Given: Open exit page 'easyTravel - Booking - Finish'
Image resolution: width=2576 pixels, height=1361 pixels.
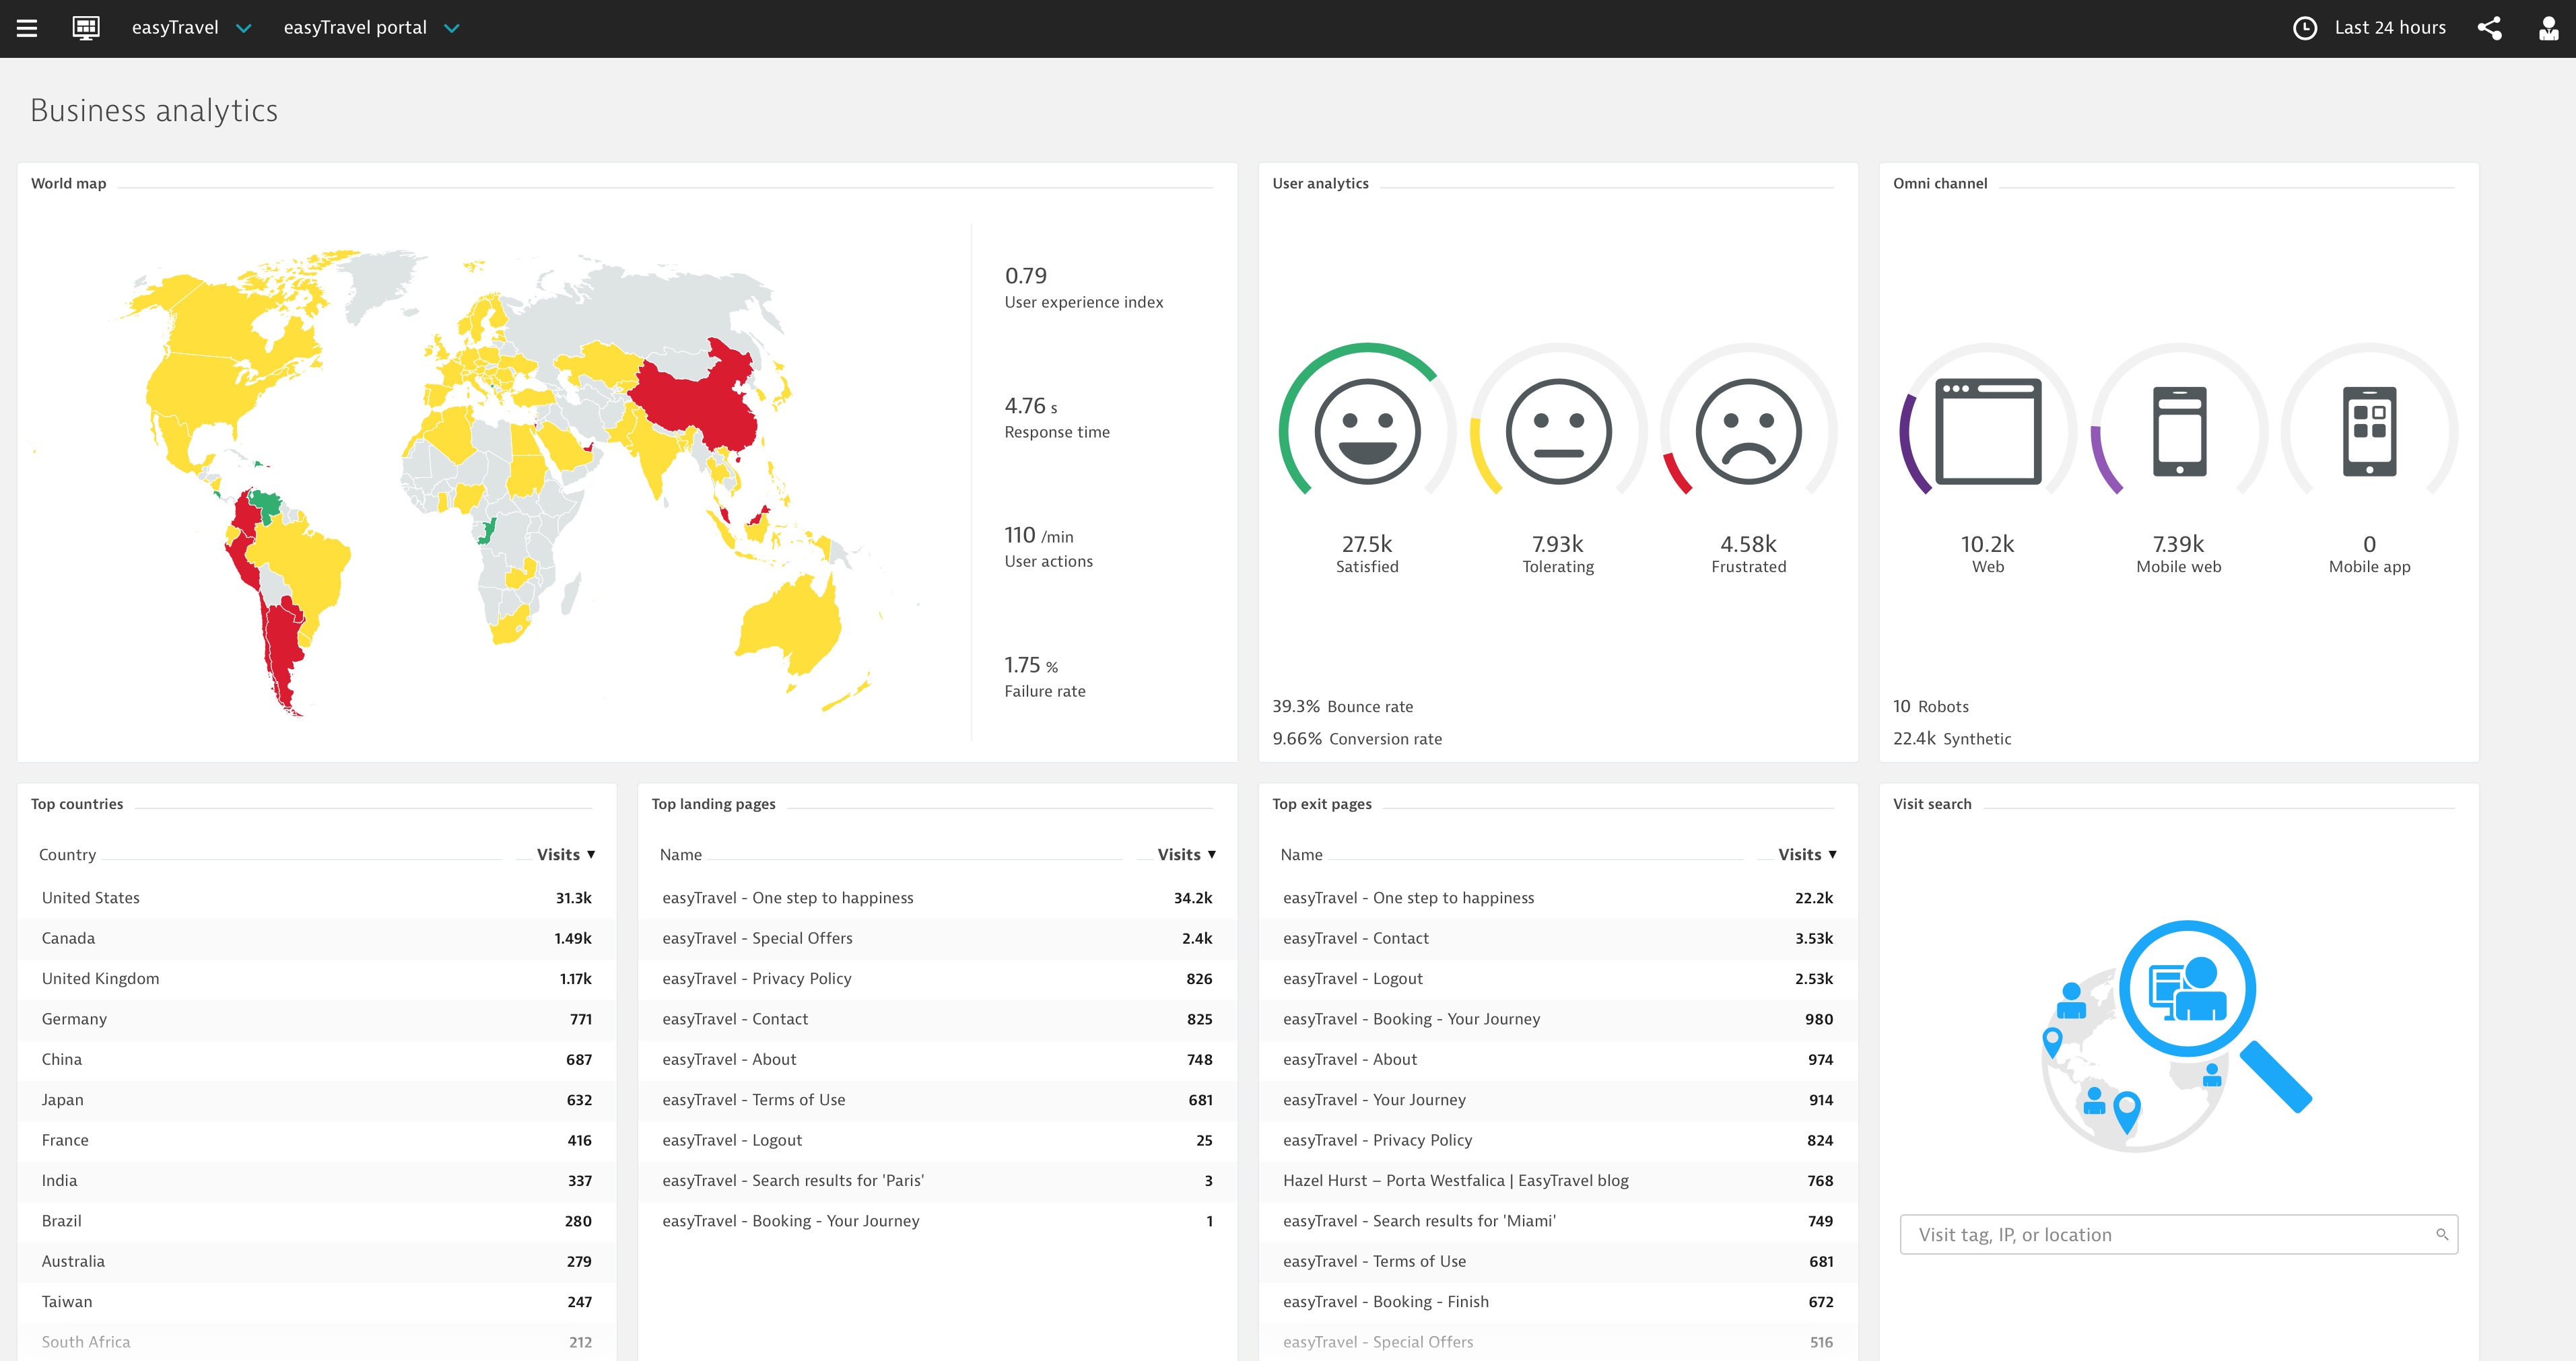Looking at the screenshot, I should click(x=1385, y=1301).
